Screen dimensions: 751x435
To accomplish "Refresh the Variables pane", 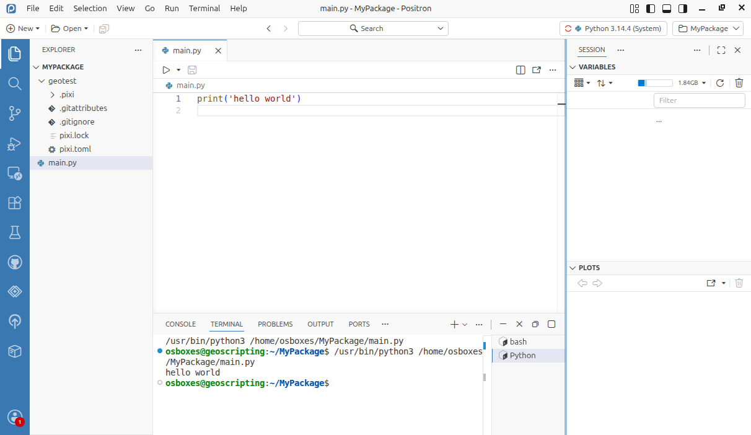I will pyautogui.click(x=720, y=83).
